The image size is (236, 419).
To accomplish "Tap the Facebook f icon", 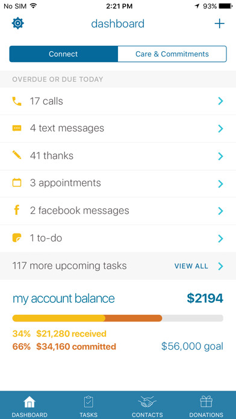I will click(17, 210).
